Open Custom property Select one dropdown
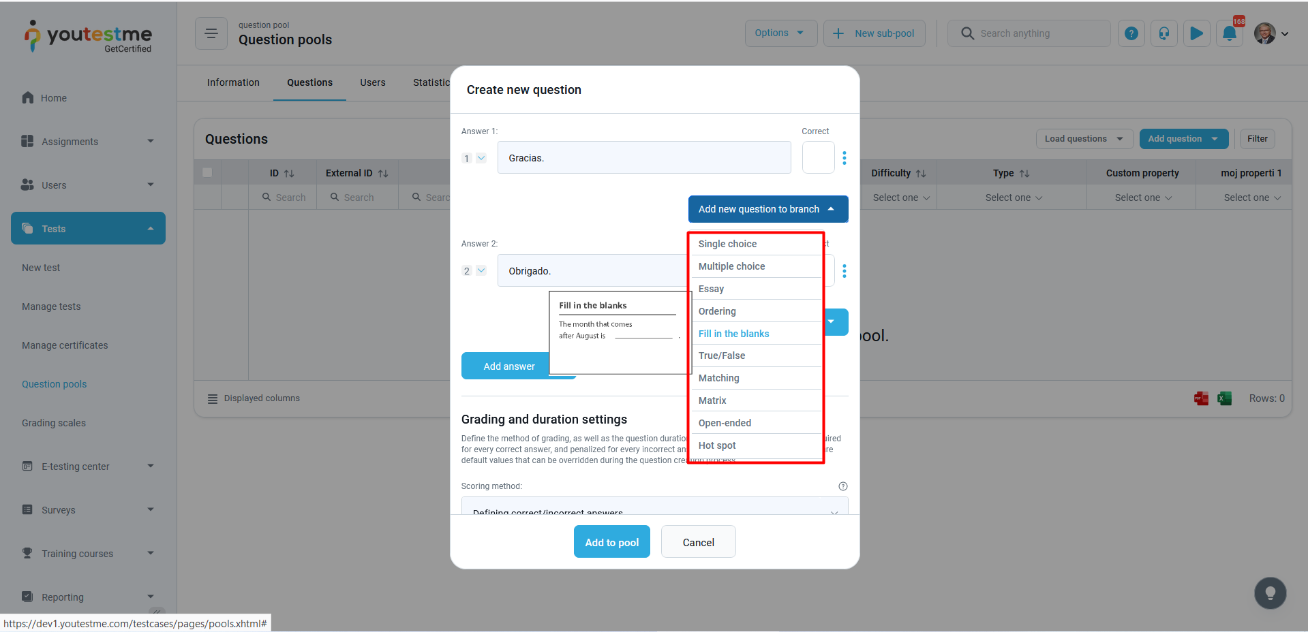Viewport: 1308px width, 632px height. (1143, 197)
